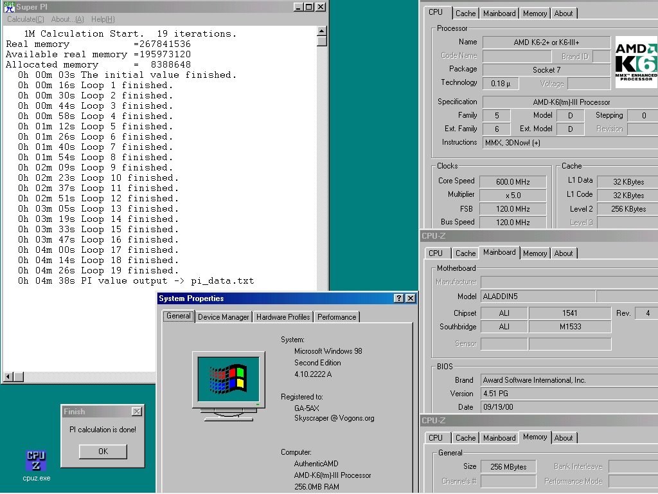
Task: Click the Windows logo monitor image
Action: (x=229, y=386)
